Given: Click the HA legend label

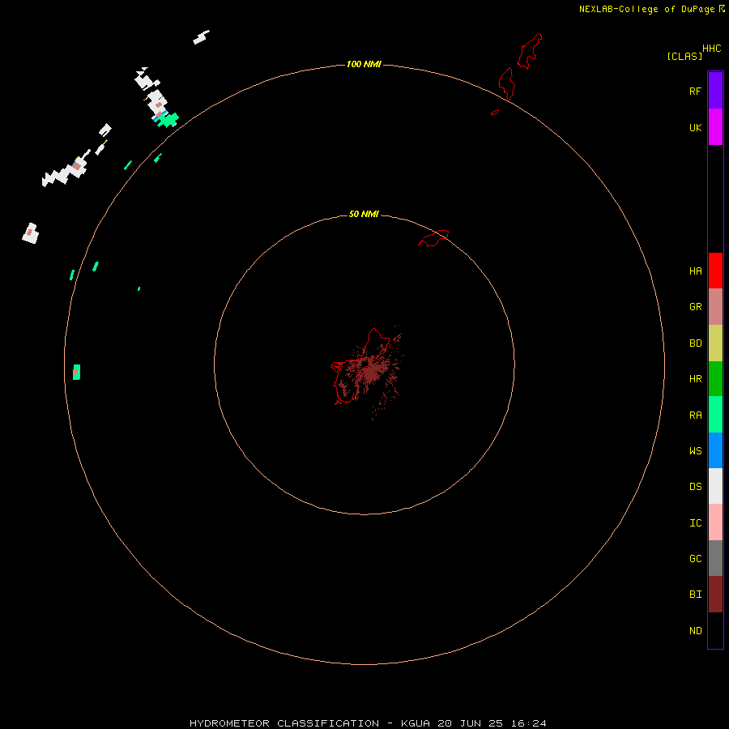Looking at the screenshot, I should pos(695,271).
